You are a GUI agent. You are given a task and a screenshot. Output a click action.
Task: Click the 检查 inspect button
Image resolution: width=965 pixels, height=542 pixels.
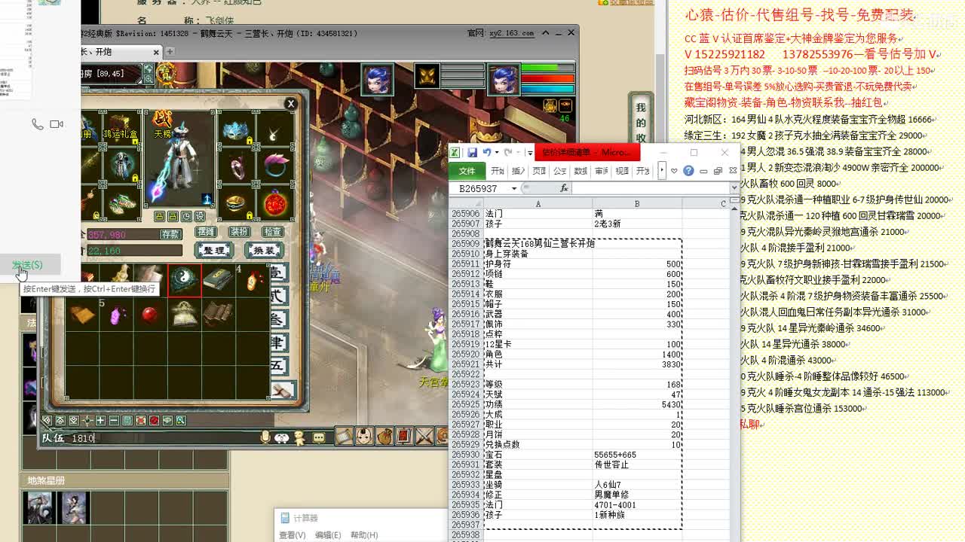pyautogui.click(x=272, y=232)
